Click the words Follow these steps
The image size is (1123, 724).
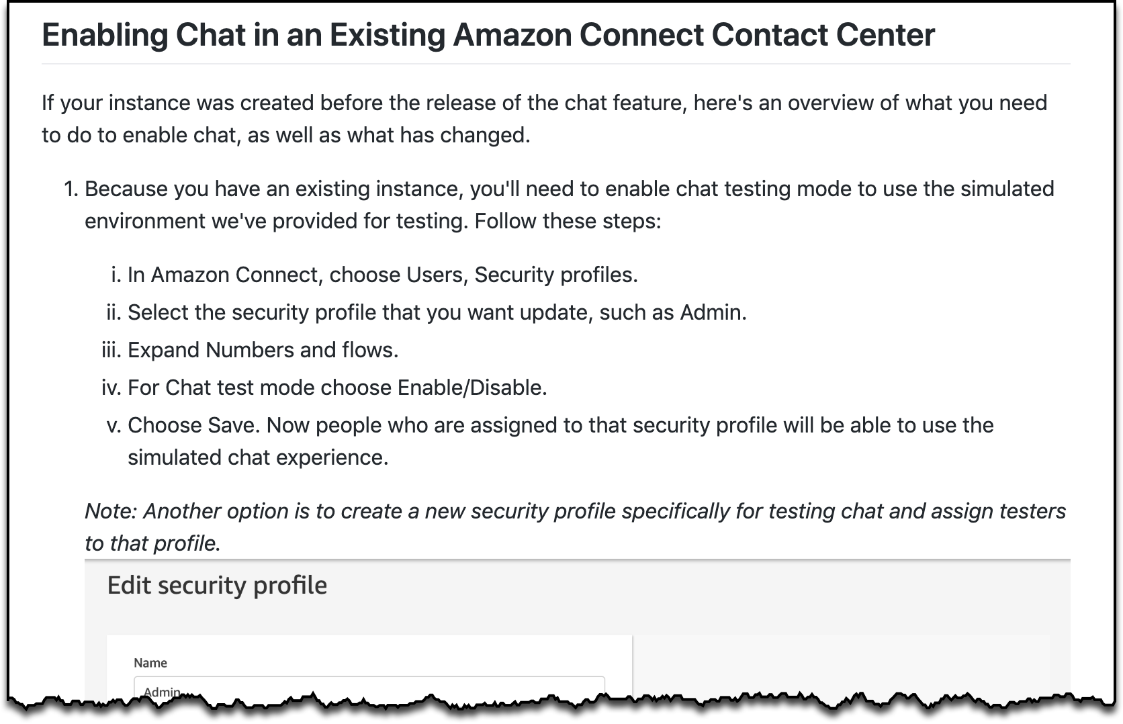[568, 221]
